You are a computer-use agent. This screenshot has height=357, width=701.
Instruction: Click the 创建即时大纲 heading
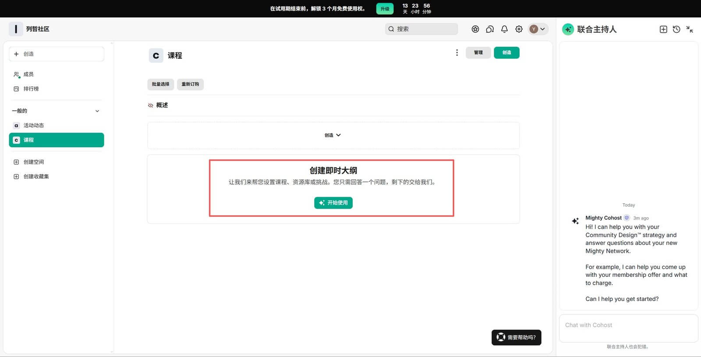pyautogui.click(x=333, y=170)
